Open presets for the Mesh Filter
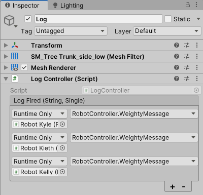Viewport: 203px width, 195px height. click(x=187, y=56)
